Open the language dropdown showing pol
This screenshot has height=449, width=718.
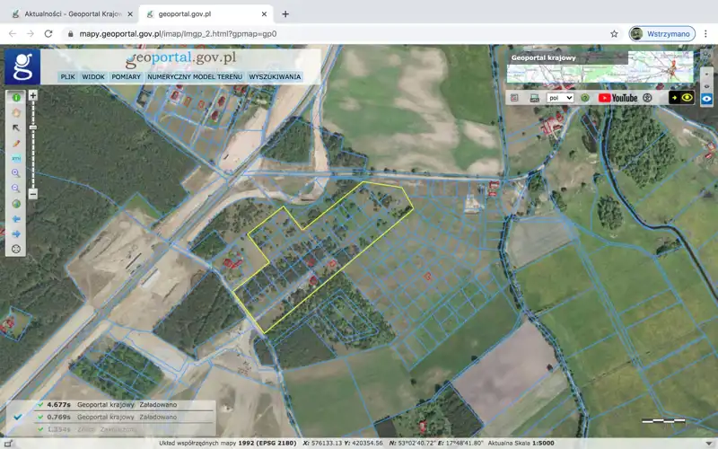(x=560, y=97)
